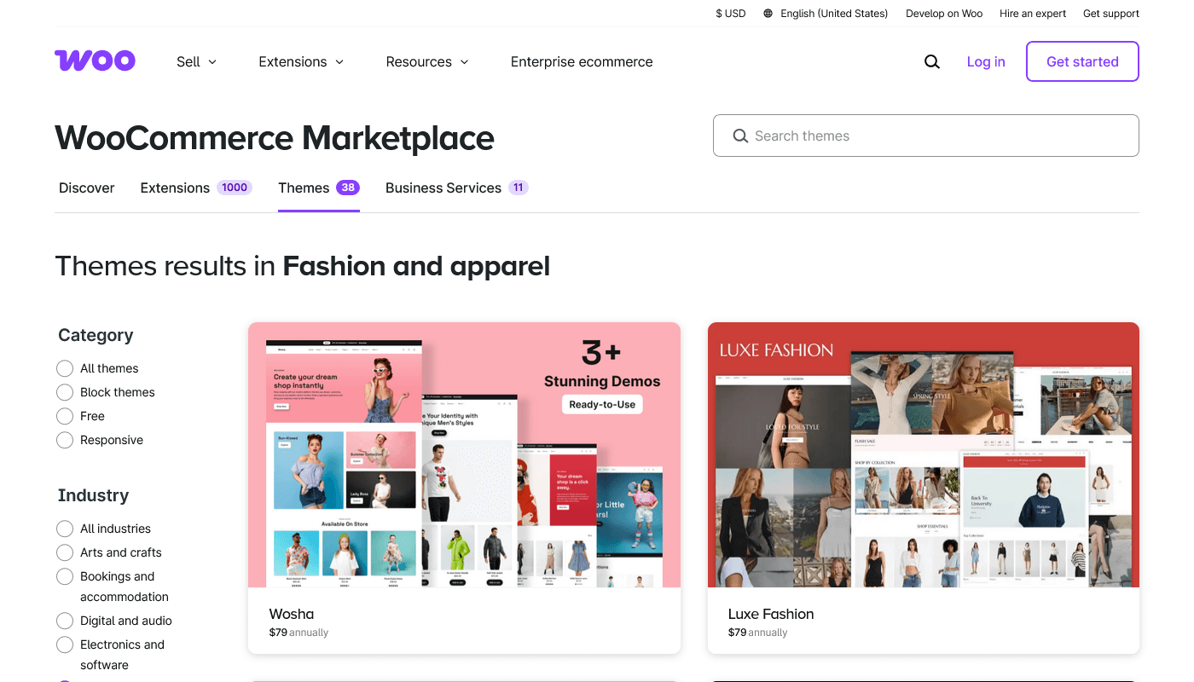The image size is (1194, 682).
Task: Select the All themes radio button
Action: (65, 368)
